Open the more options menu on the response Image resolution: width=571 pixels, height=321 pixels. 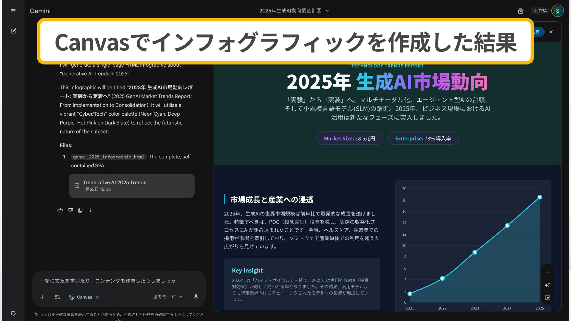click(x=90, y=210)
